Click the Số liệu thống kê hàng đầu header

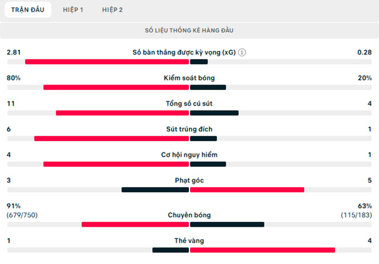189,31
